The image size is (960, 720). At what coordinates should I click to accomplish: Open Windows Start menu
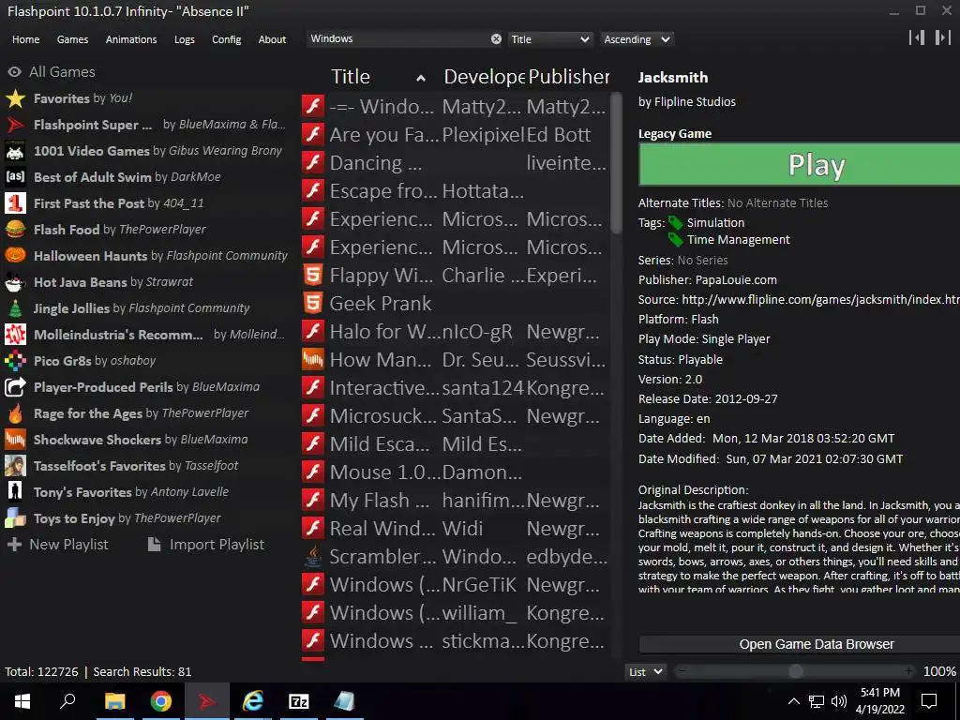click(22, 701)
